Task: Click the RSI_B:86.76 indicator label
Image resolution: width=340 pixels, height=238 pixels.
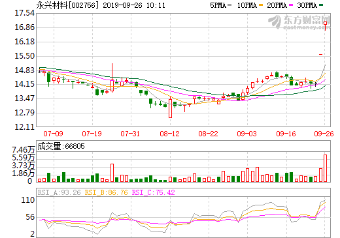Action: click(x=107, y=192)
